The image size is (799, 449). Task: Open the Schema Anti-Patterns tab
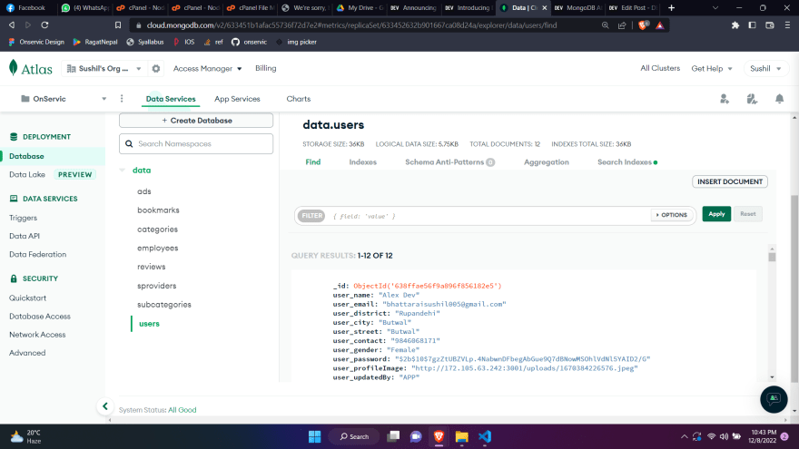coord(449,161)
